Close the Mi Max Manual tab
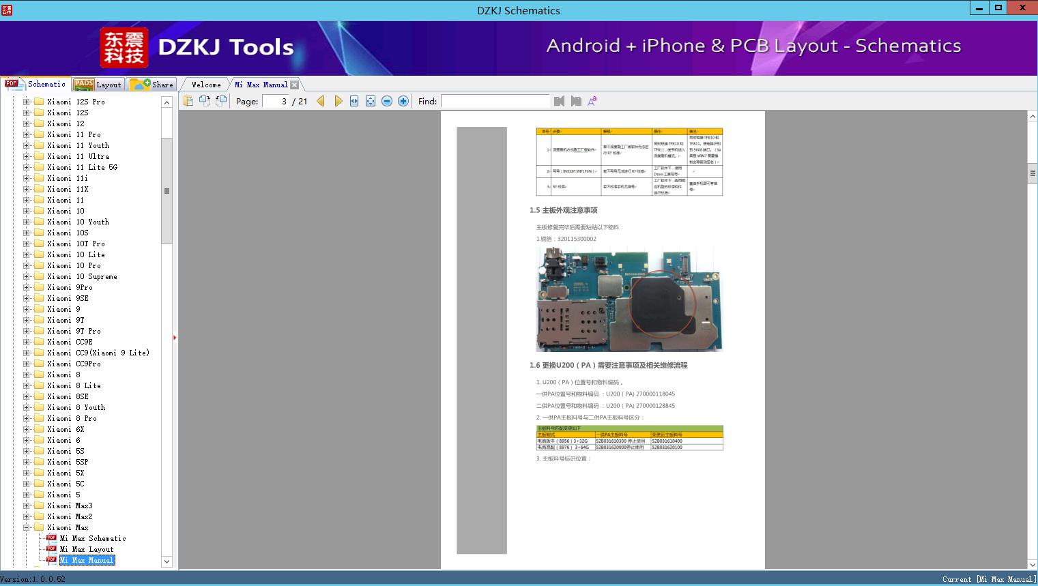Screen dimensions: 1038x586 click(x=294, y=85)
